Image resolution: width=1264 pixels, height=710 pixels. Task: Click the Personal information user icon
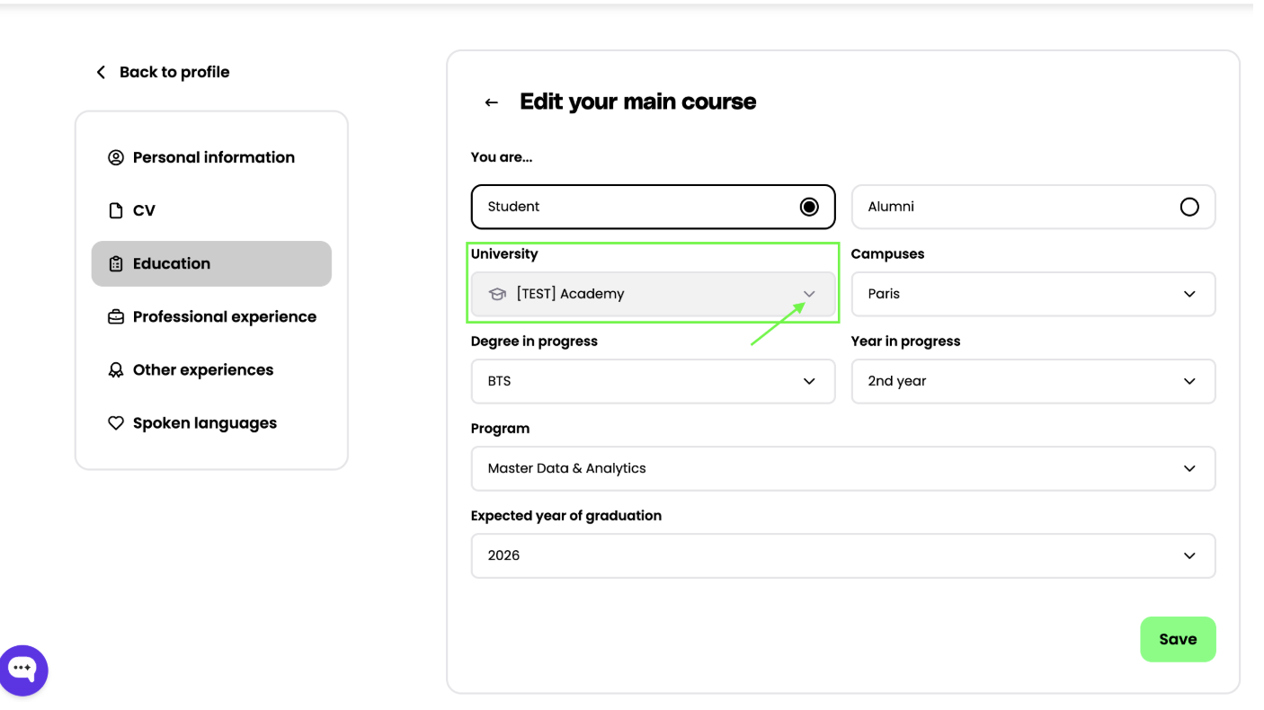[116, 157]
